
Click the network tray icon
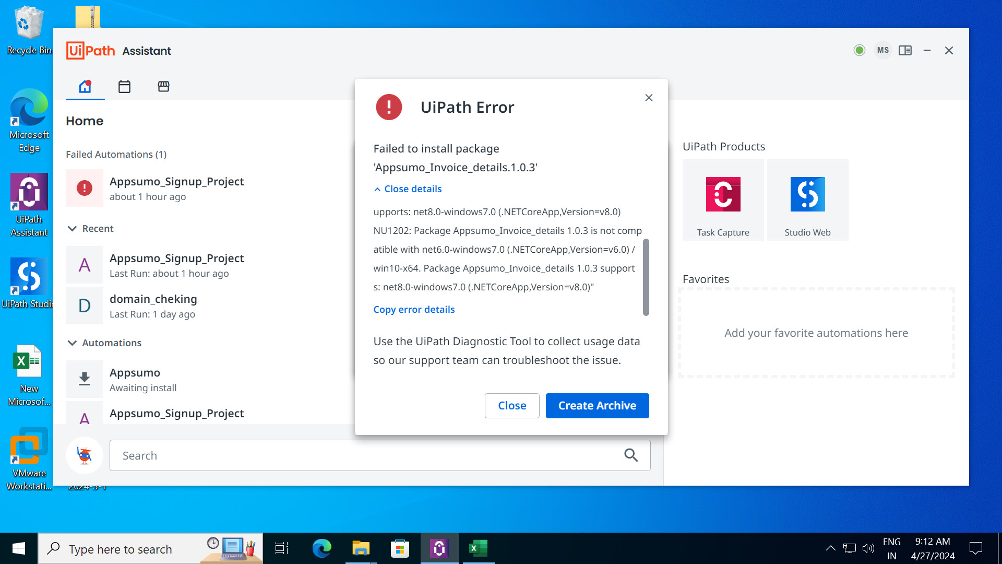(x=849, y=548)
